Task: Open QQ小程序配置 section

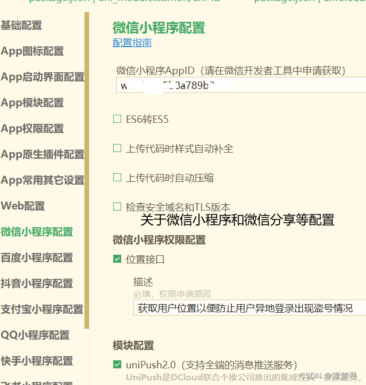Action: pos(35,335)
